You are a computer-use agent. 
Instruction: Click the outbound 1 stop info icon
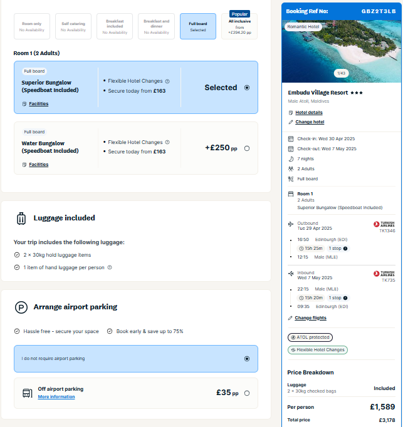coord(345,248)
